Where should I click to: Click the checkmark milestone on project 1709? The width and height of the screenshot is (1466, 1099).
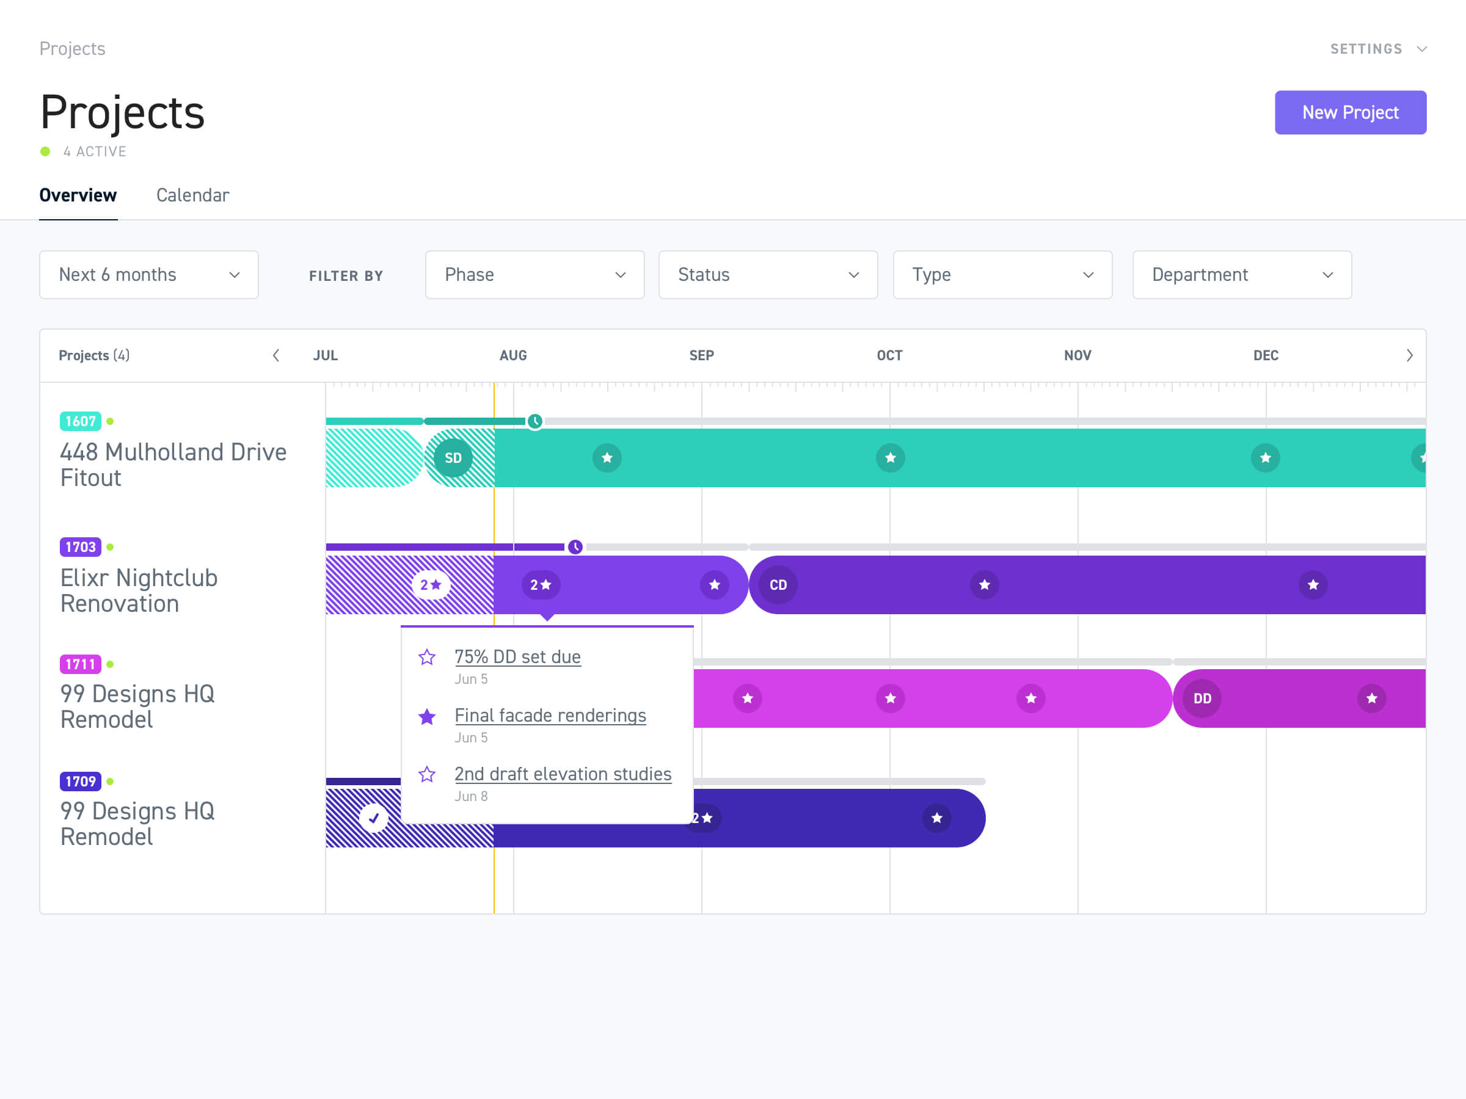click(x=374, y=818)
